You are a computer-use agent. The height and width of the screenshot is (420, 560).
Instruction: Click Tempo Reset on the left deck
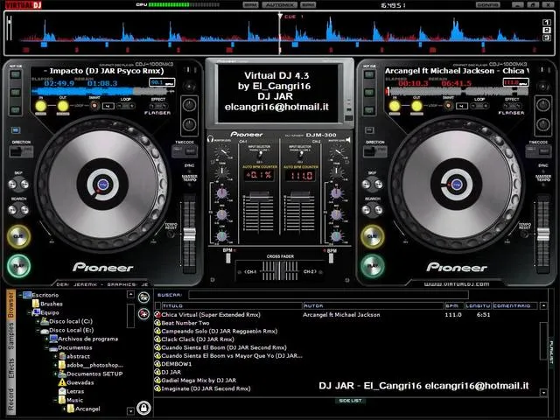pos(171,234)
